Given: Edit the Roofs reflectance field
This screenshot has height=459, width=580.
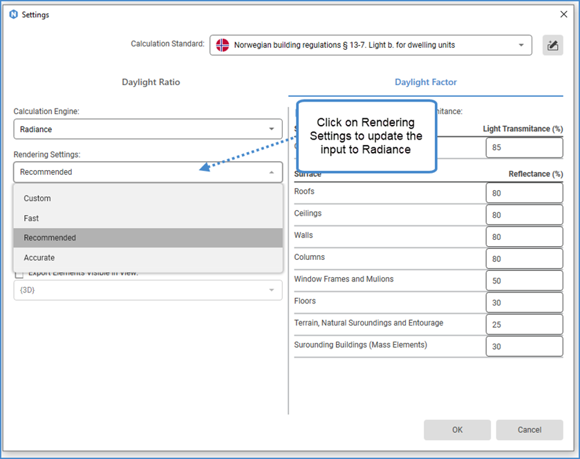Looking at the screenshot, I should click(525, 193).
